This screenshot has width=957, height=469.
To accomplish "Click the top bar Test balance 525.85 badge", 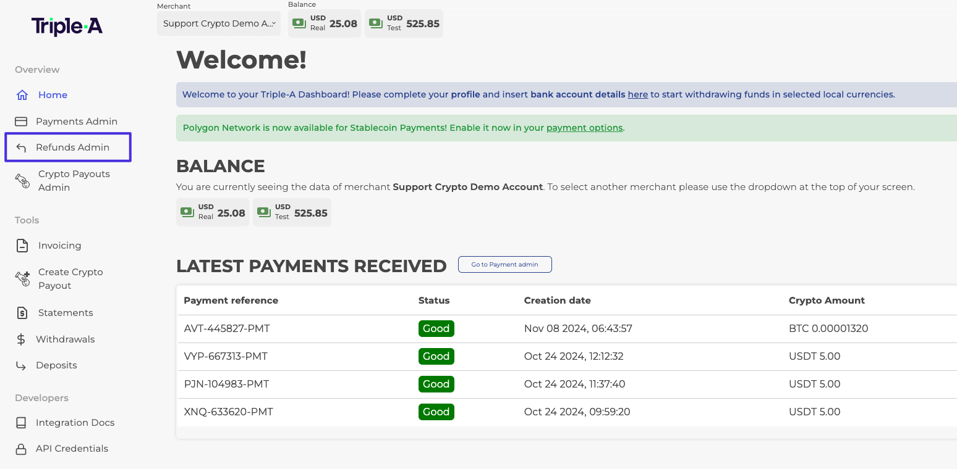I will (404, 23).
